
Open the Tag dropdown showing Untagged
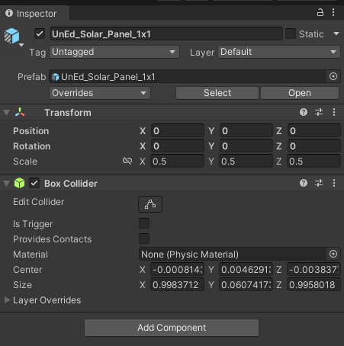click(114, 52)
